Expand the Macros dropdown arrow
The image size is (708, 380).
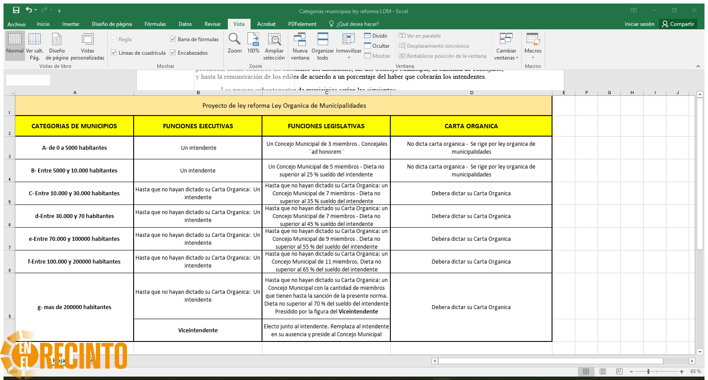pyautogui.click(x=533, y=57)
